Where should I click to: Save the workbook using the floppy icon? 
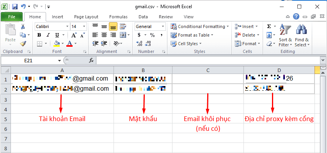click(x=14, y=7)
